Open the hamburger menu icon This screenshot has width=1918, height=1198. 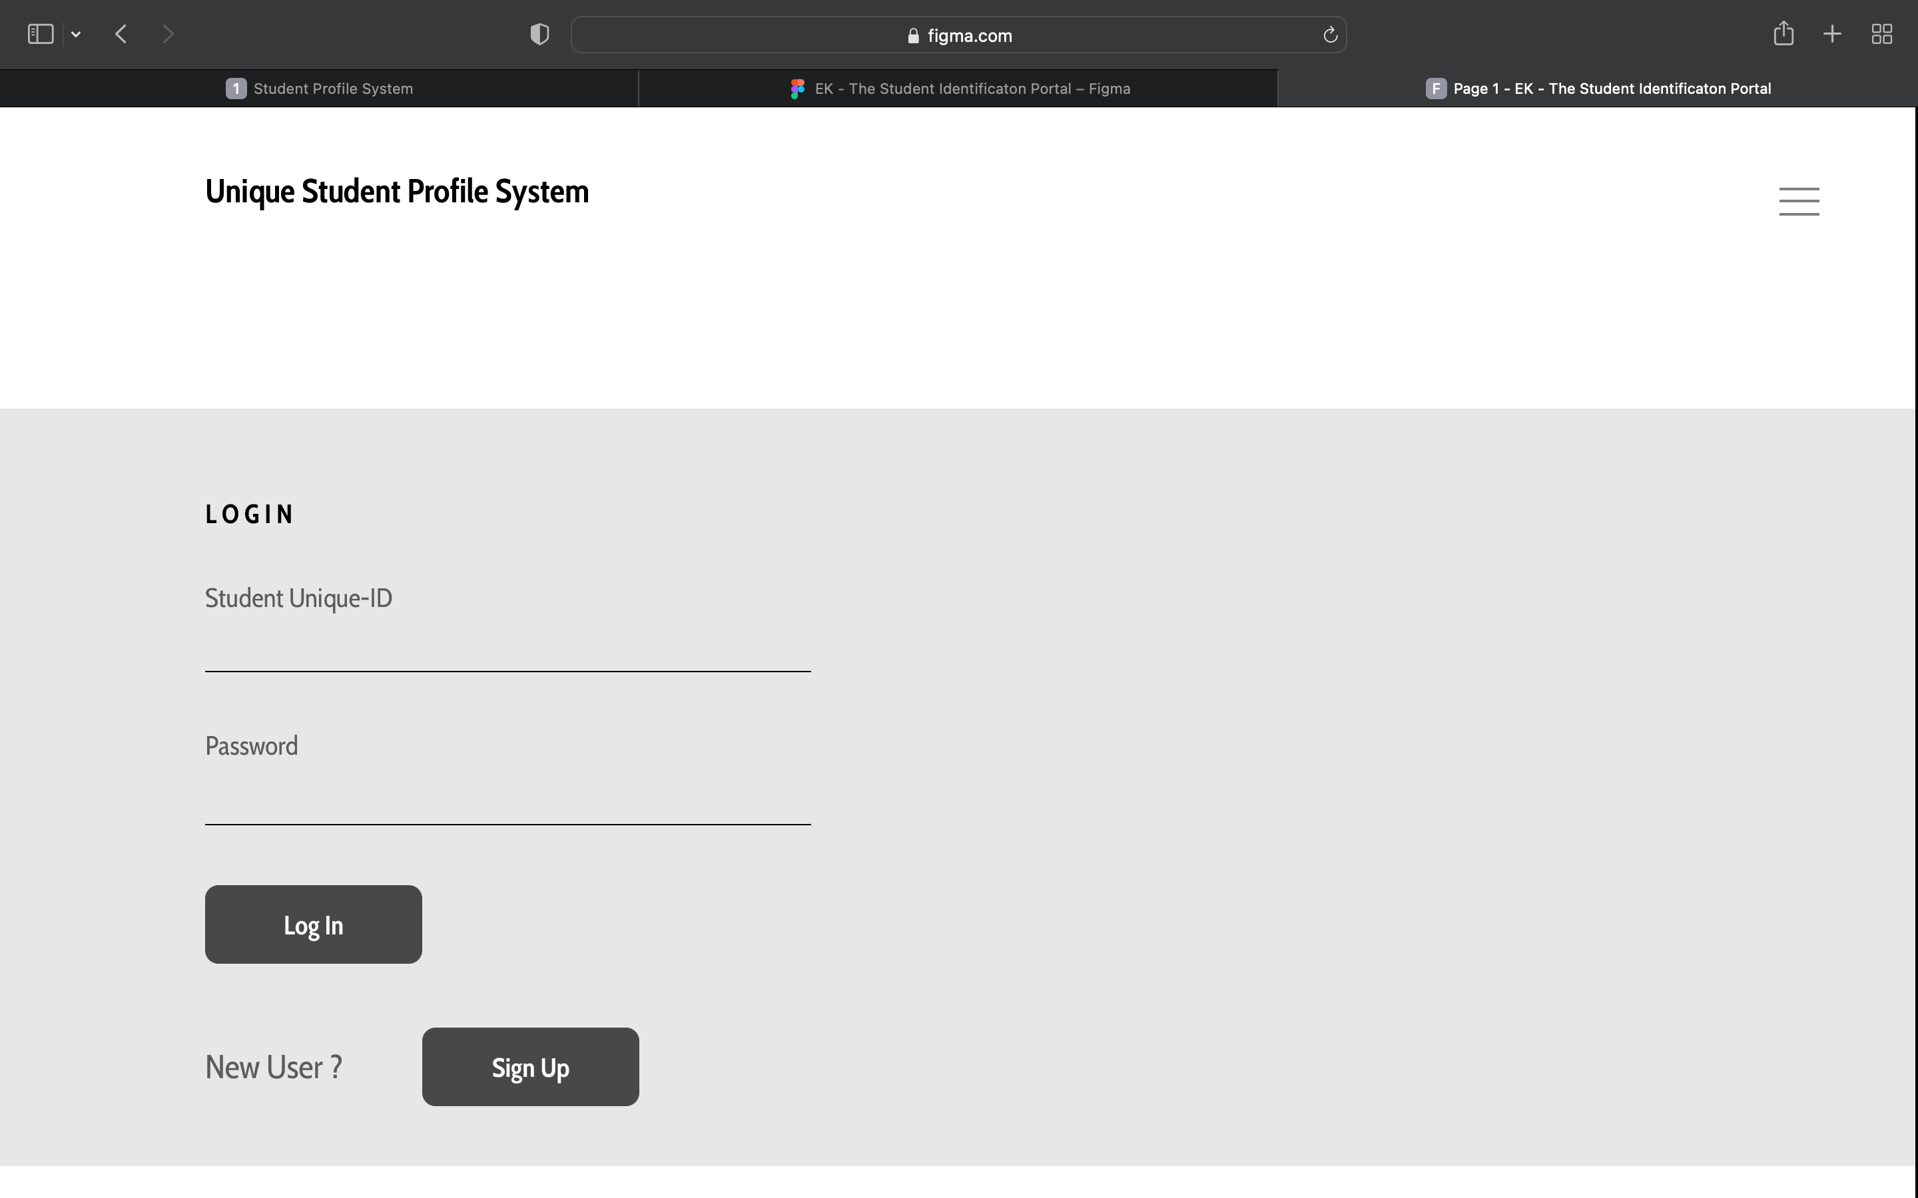click(x=1798, y=201)
